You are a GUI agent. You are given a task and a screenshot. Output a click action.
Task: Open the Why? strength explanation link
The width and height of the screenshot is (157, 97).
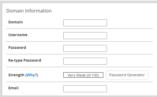32,75
